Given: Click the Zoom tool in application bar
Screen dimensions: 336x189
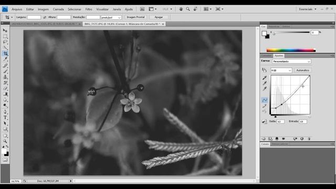Looking at the screenshot, I should pos(188,9).
